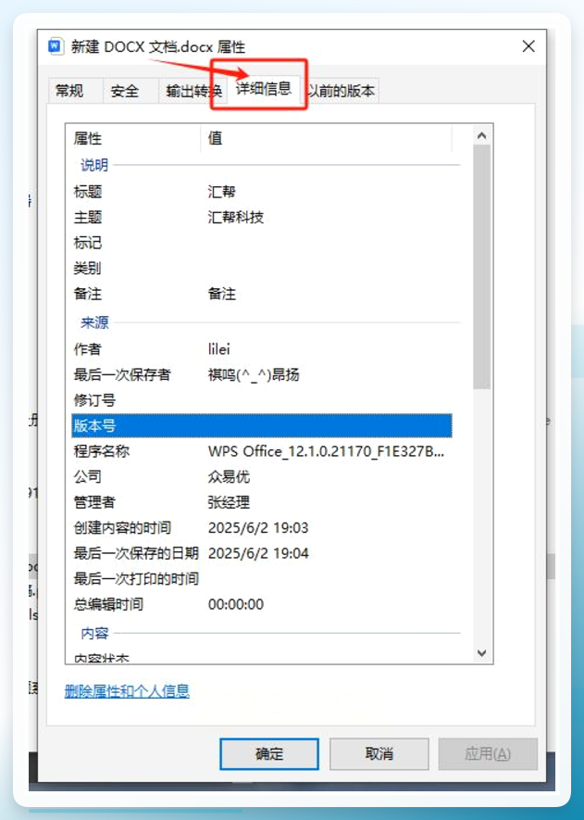Click the vertical scrollbar thumb
This screenshot has height=820, width=584.
pos(481,267)
